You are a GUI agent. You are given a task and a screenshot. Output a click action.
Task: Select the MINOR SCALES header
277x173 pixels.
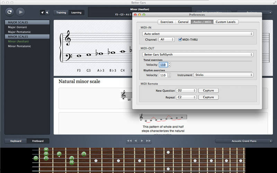click(x=27, y=37)
